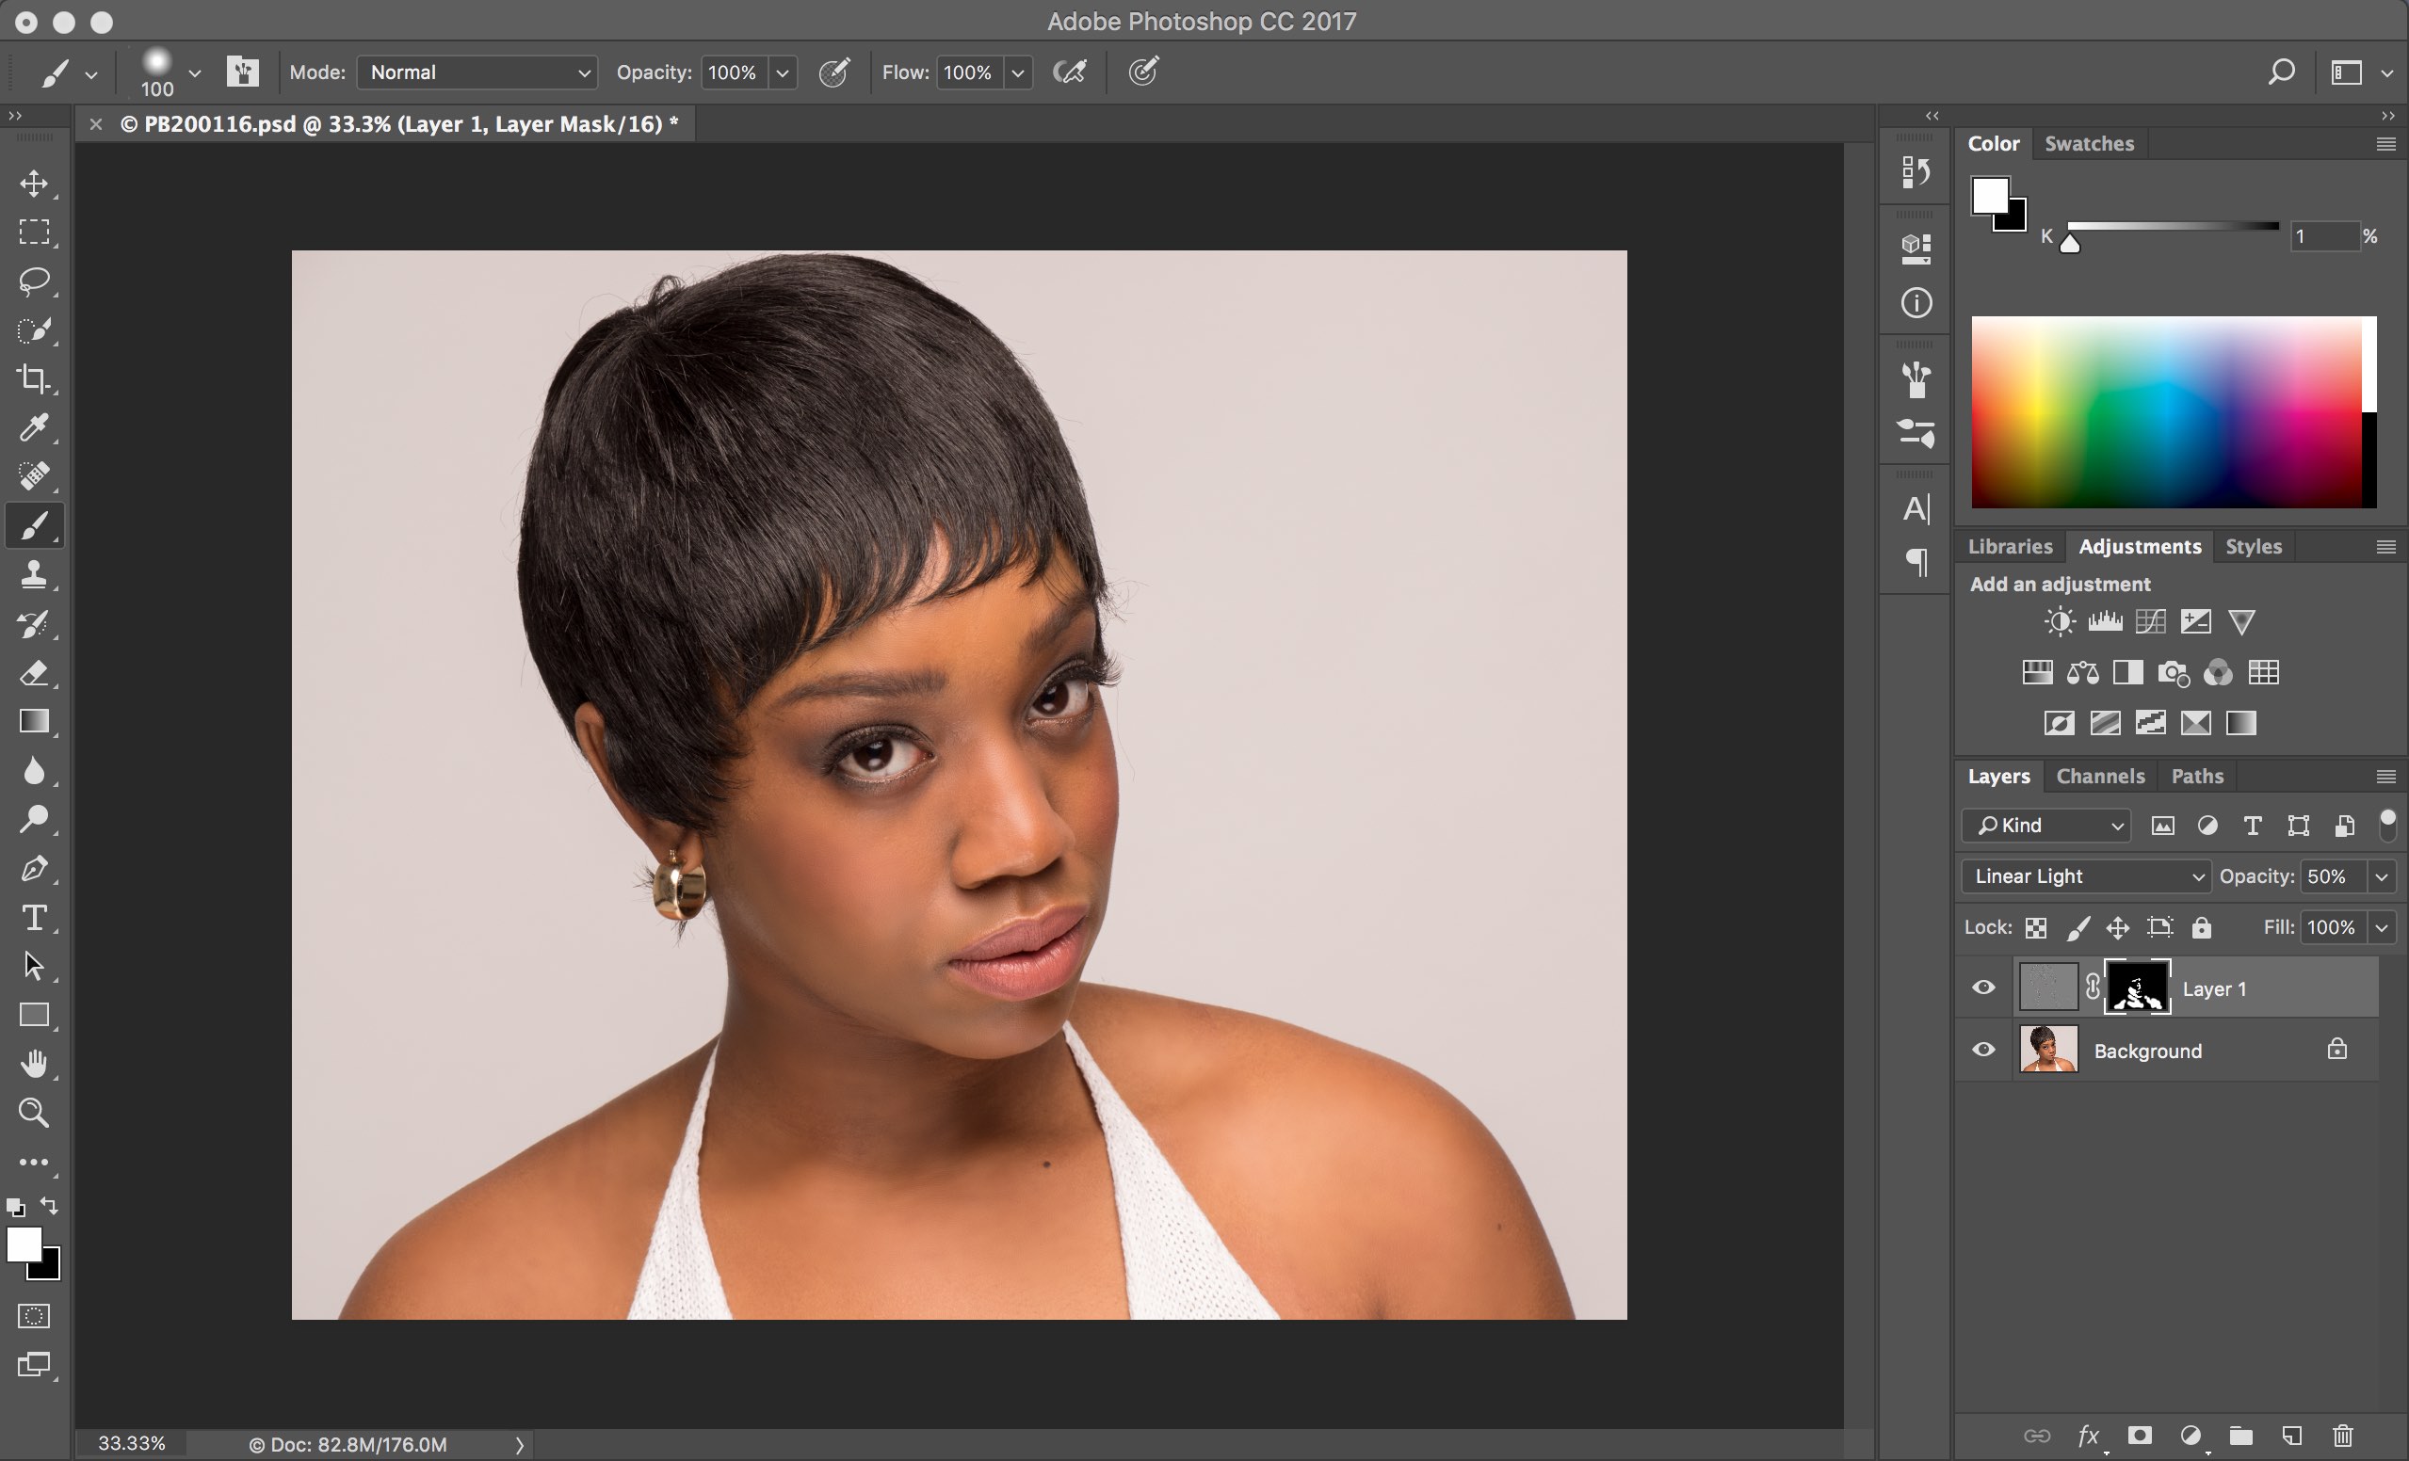The image size is (2409, 1461).
Task: Enable lock transparent pixels on Layer 1
Action: tap(2035, 926)
